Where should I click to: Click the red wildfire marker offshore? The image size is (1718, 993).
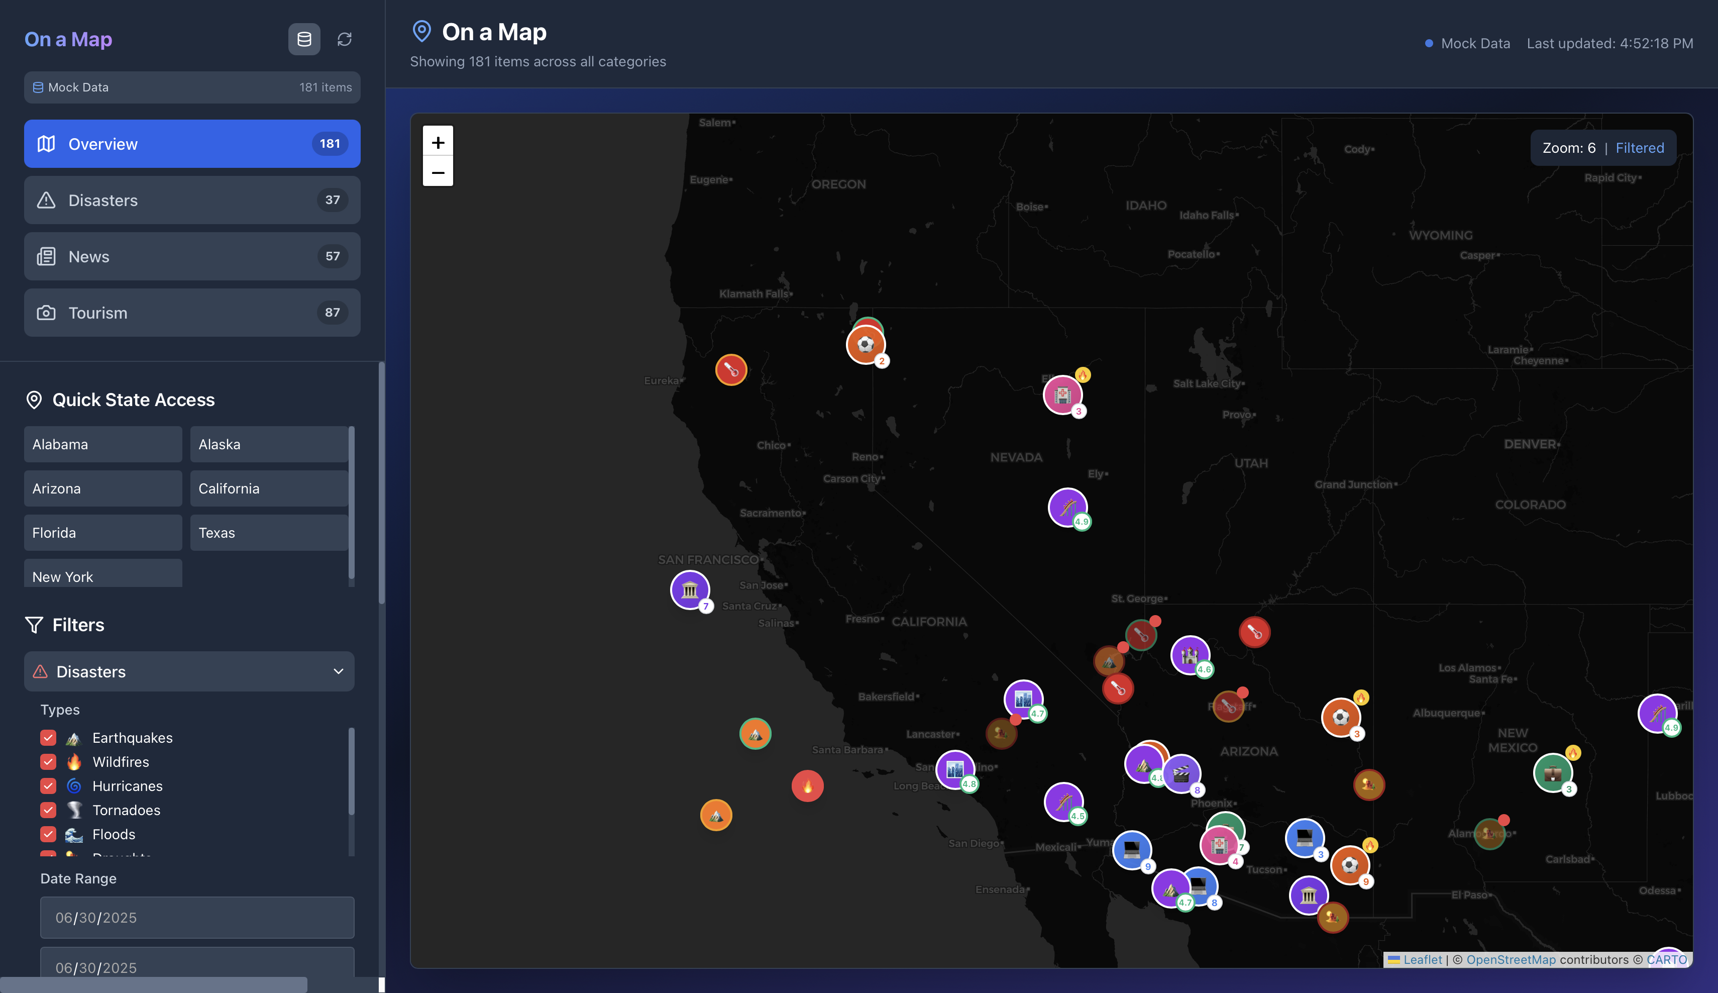click(807, 785)
